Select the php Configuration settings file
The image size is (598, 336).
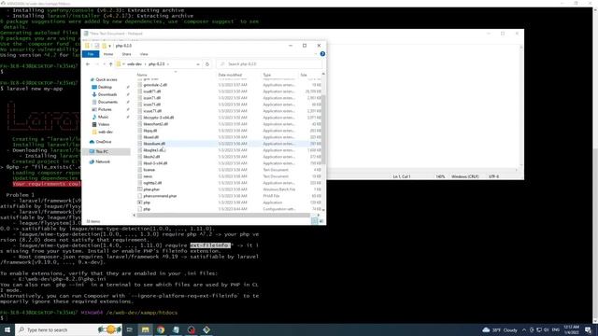tap(228, 209)
